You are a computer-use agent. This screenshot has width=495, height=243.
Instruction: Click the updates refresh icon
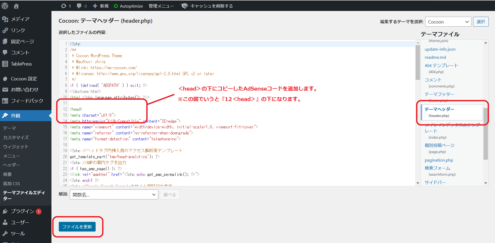point(64,6)
